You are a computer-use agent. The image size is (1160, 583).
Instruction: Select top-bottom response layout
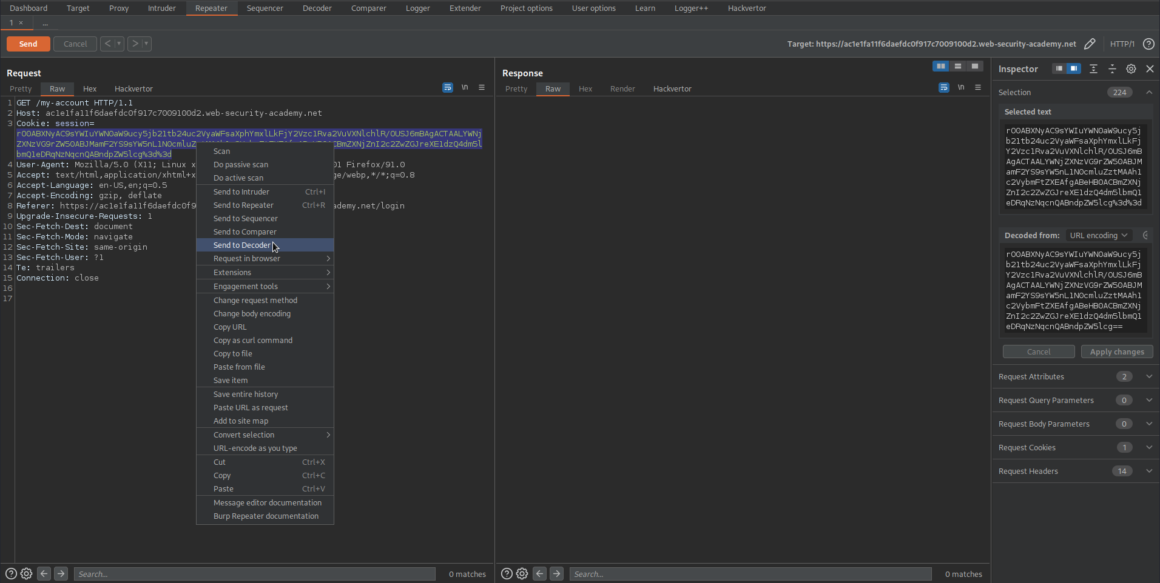coord(958,66)
